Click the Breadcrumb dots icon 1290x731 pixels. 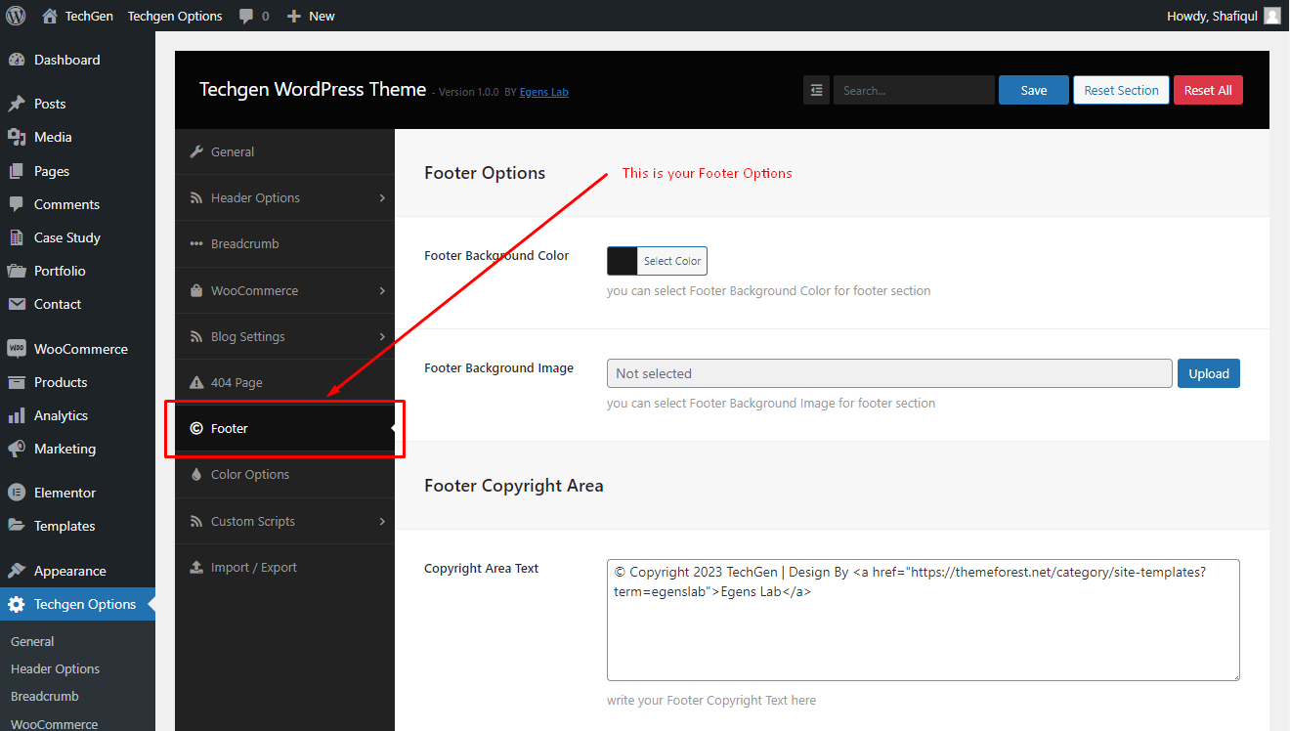[195, 244]
